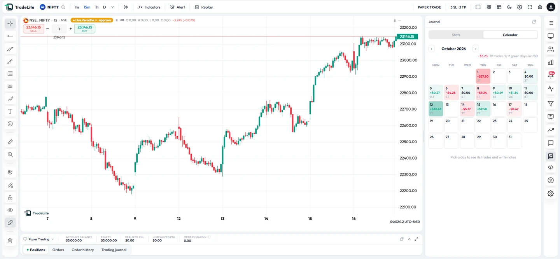Open the chart settings gear in top bar
This screenshot has height=259, width=560.
point(520,7)
